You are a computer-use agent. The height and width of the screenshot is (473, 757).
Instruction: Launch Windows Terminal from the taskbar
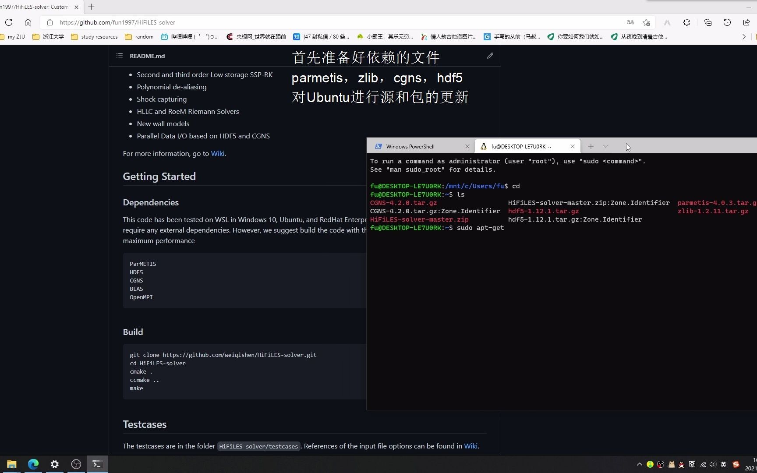(97, 464)
